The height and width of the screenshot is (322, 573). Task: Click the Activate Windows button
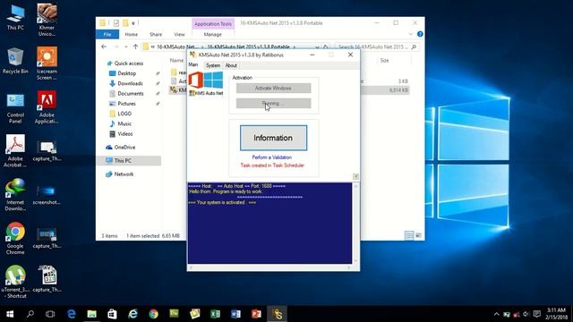[x=273, y=88]
